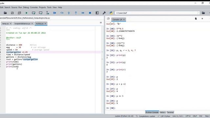Open Preferences wrench icon
The image size is (210, 118).
pyautogui.click(x=104, y=13)
